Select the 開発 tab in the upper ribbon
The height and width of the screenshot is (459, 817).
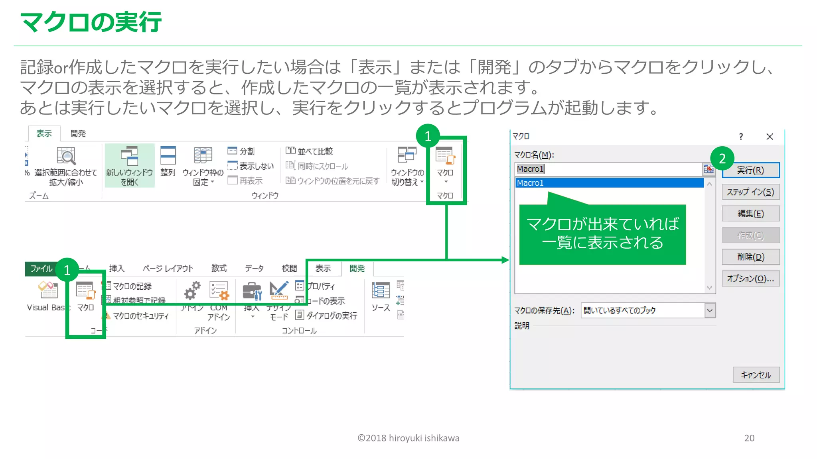tap(78, 133)
